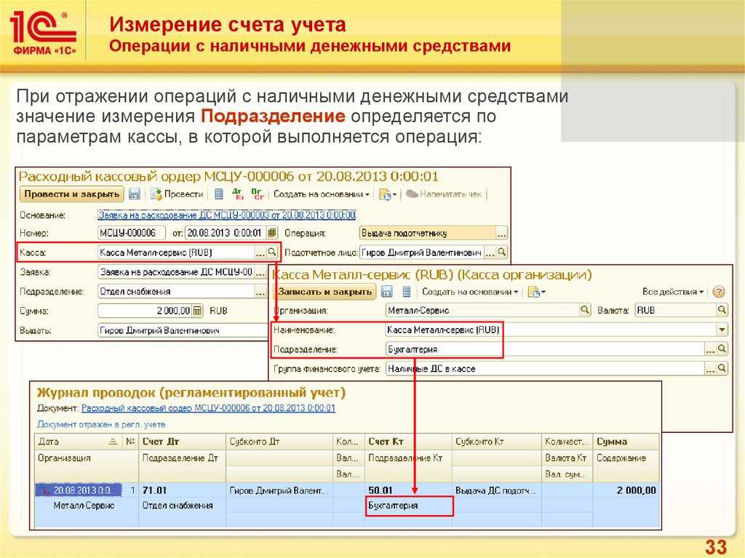The image size is (745, 558).
Task: Sort by the Дата column header
Action: 79,442
